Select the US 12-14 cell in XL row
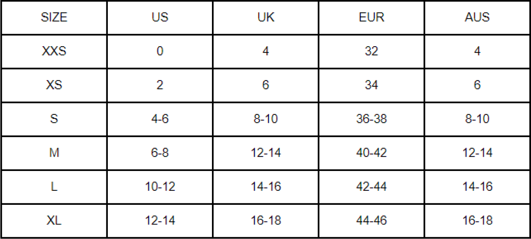Viewport: 531px width, 239px height. pos(160,221)
